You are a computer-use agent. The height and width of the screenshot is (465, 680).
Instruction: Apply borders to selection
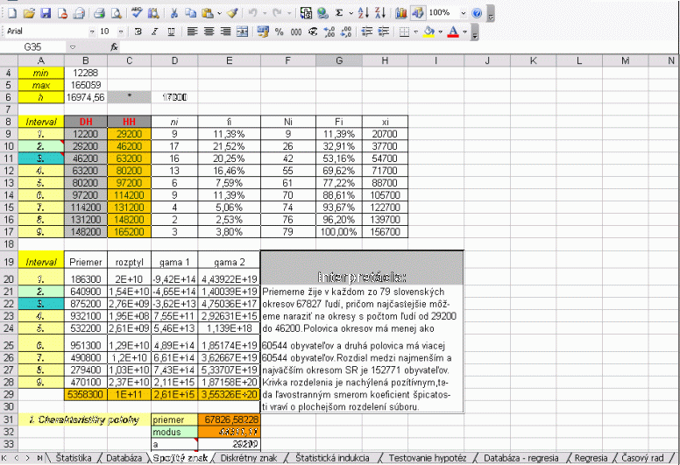coord(404,32)
